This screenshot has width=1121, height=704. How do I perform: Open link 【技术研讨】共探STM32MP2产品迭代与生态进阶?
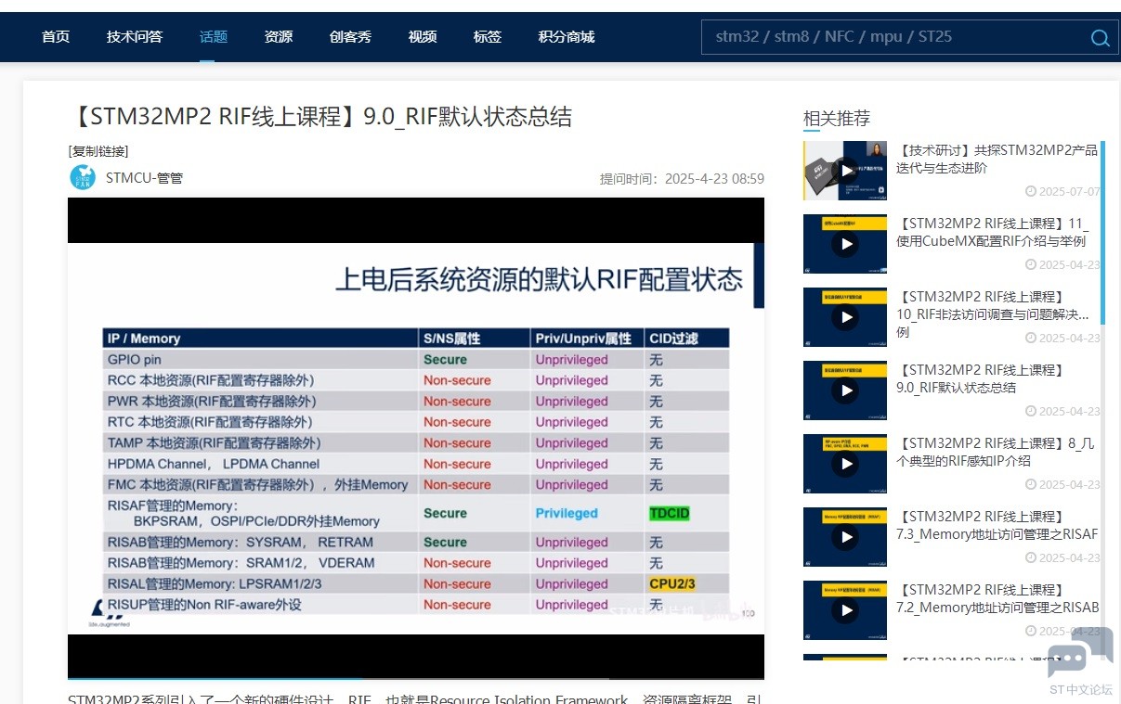click(997, 159)
